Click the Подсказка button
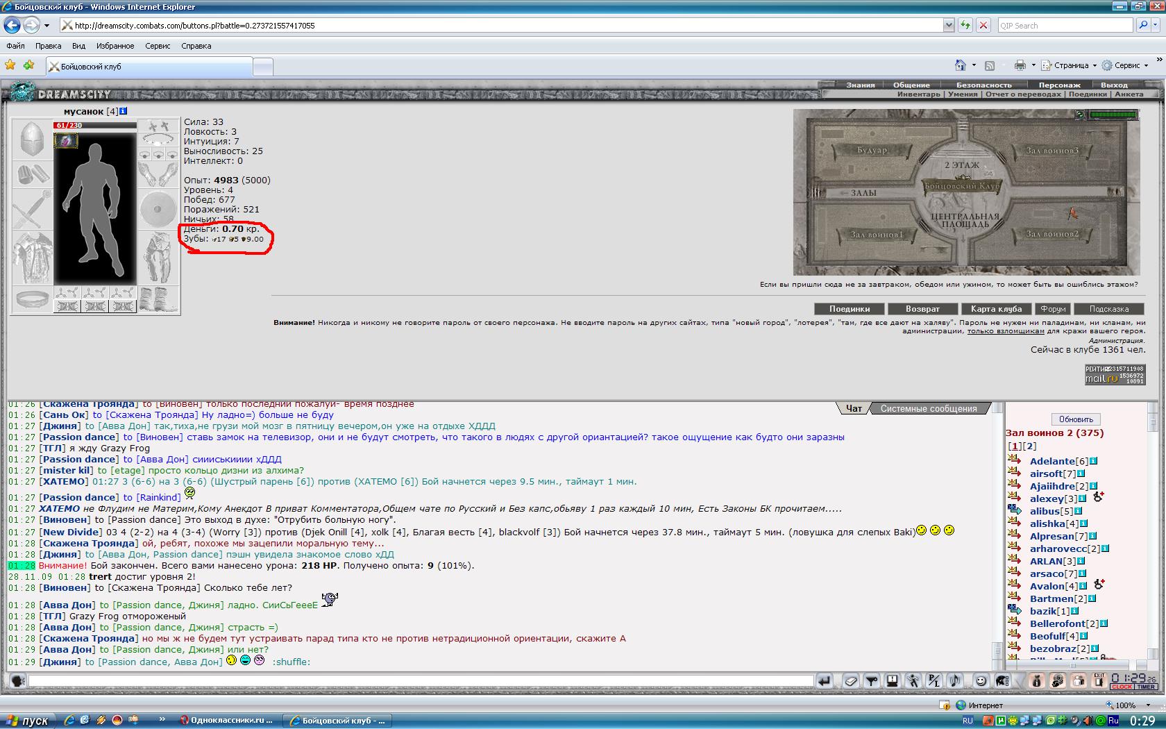Viewport: 1166px width, 729px height. (x=1109, y=309)
